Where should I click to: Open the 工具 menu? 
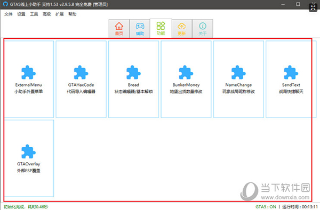(x=34, y=14)
